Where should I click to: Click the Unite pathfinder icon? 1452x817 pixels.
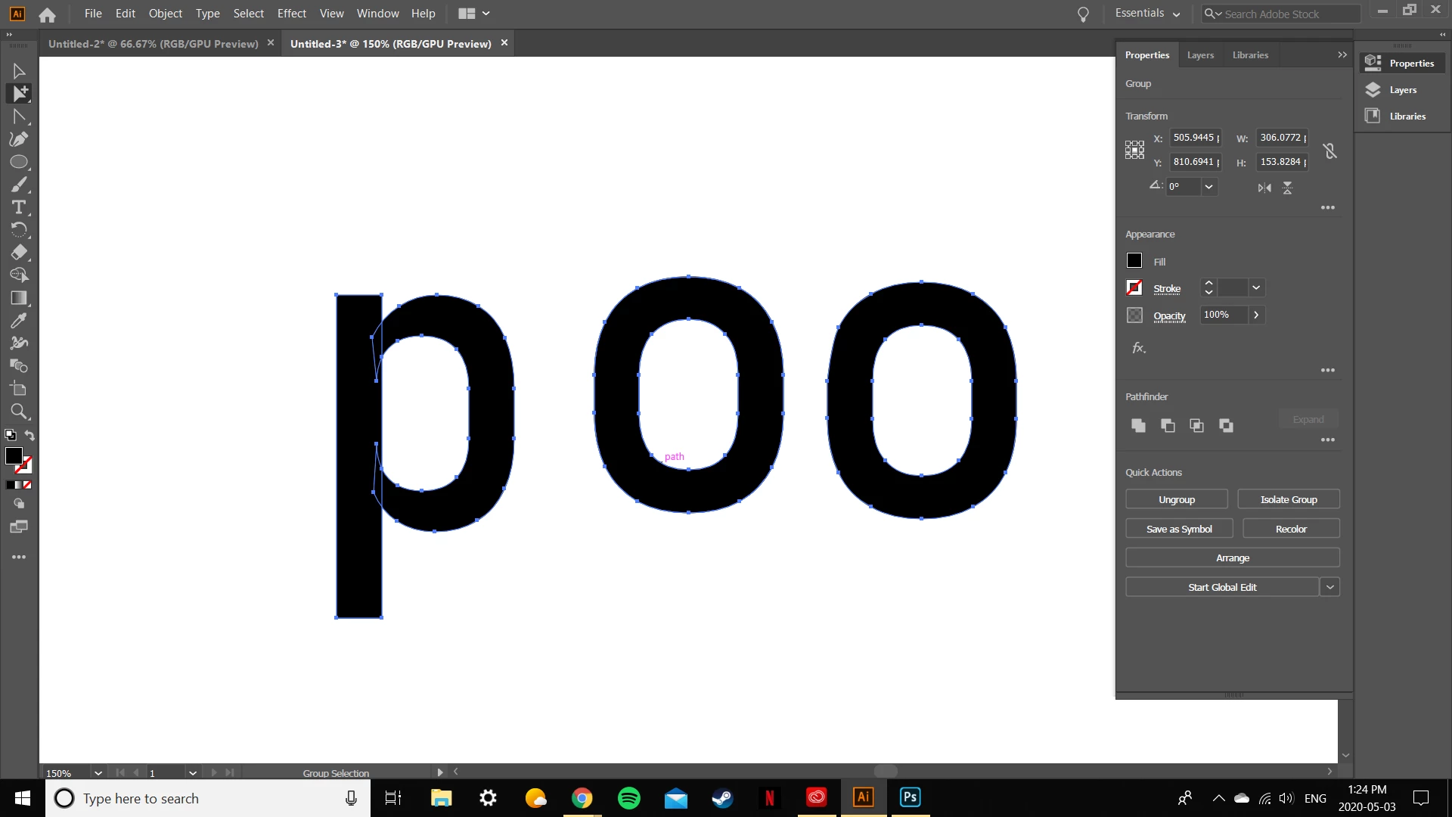pyautogui.click(x=1138, y=425)
